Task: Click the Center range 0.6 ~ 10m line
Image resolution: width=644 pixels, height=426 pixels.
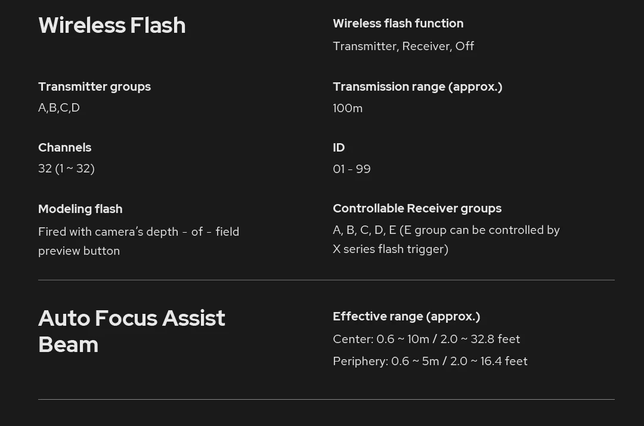Action: (426, 339)
